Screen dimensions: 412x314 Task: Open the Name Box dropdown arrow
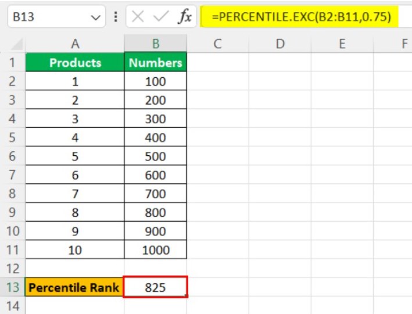tap(95, 17)
